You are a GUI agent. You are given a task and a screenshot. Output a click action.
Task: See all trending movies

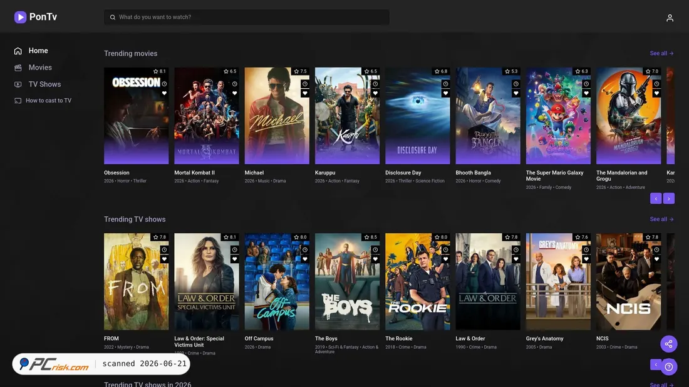[x=662, y=53]
